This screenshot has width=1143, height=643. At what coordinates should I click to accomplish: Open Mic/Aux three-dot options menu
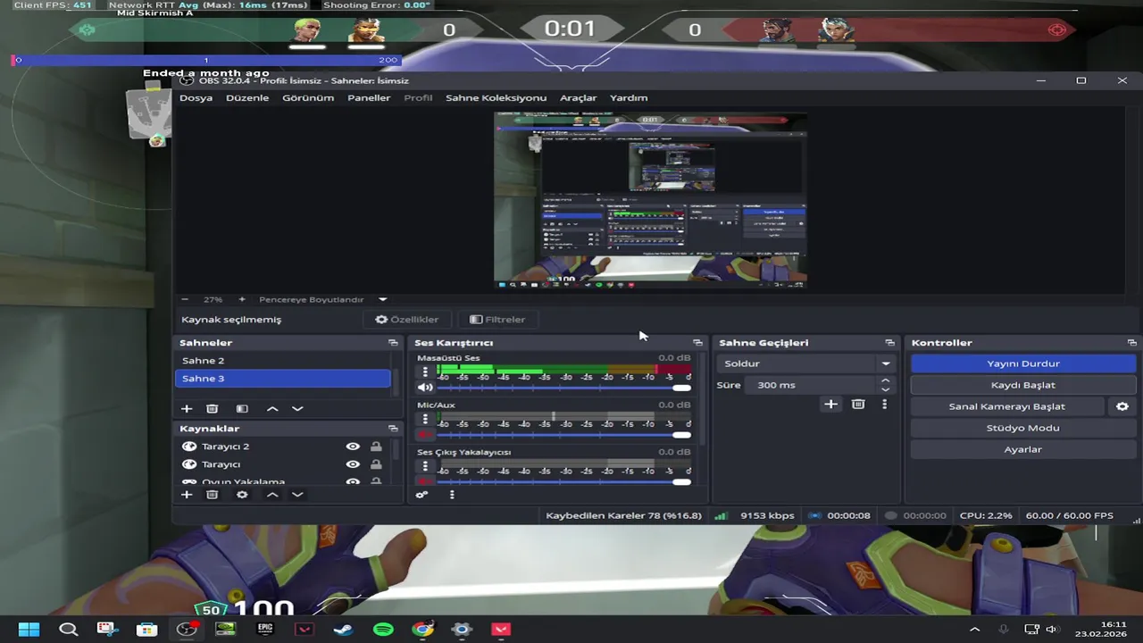(x=425, y=419)
